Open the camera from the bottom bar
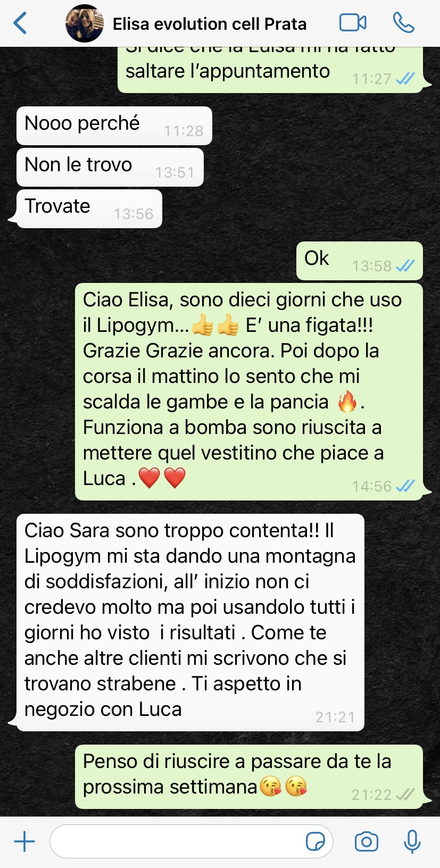 pyautogui.click(x=367, y=841)
